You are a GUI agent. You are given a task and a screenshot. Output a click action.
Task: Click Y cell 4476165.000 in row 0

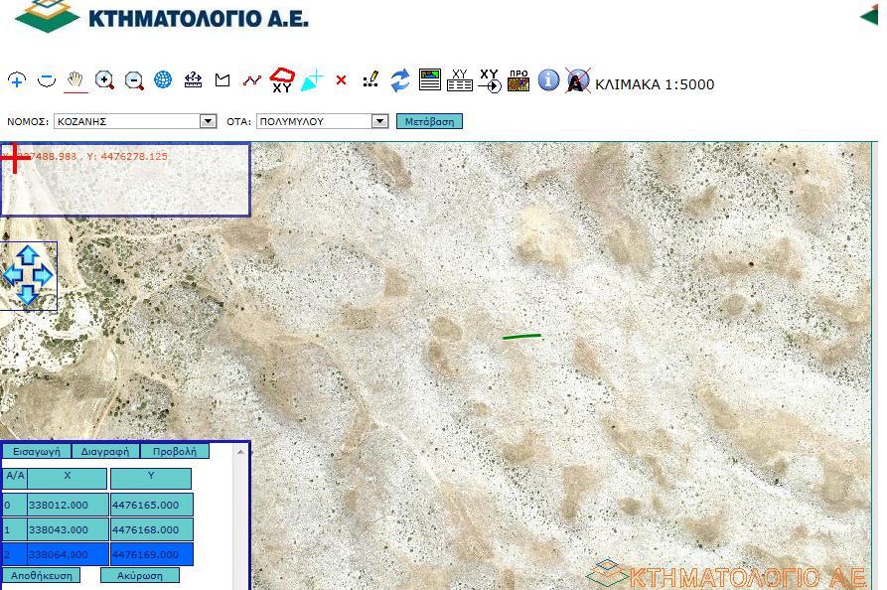click(151, 505)
